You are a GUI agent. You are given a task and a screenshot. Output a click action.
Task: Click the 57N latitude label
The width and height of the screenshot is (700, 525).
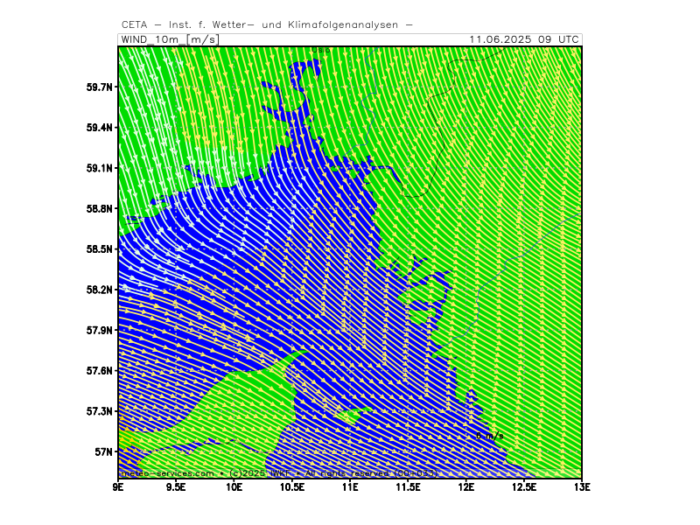[103, 452]
